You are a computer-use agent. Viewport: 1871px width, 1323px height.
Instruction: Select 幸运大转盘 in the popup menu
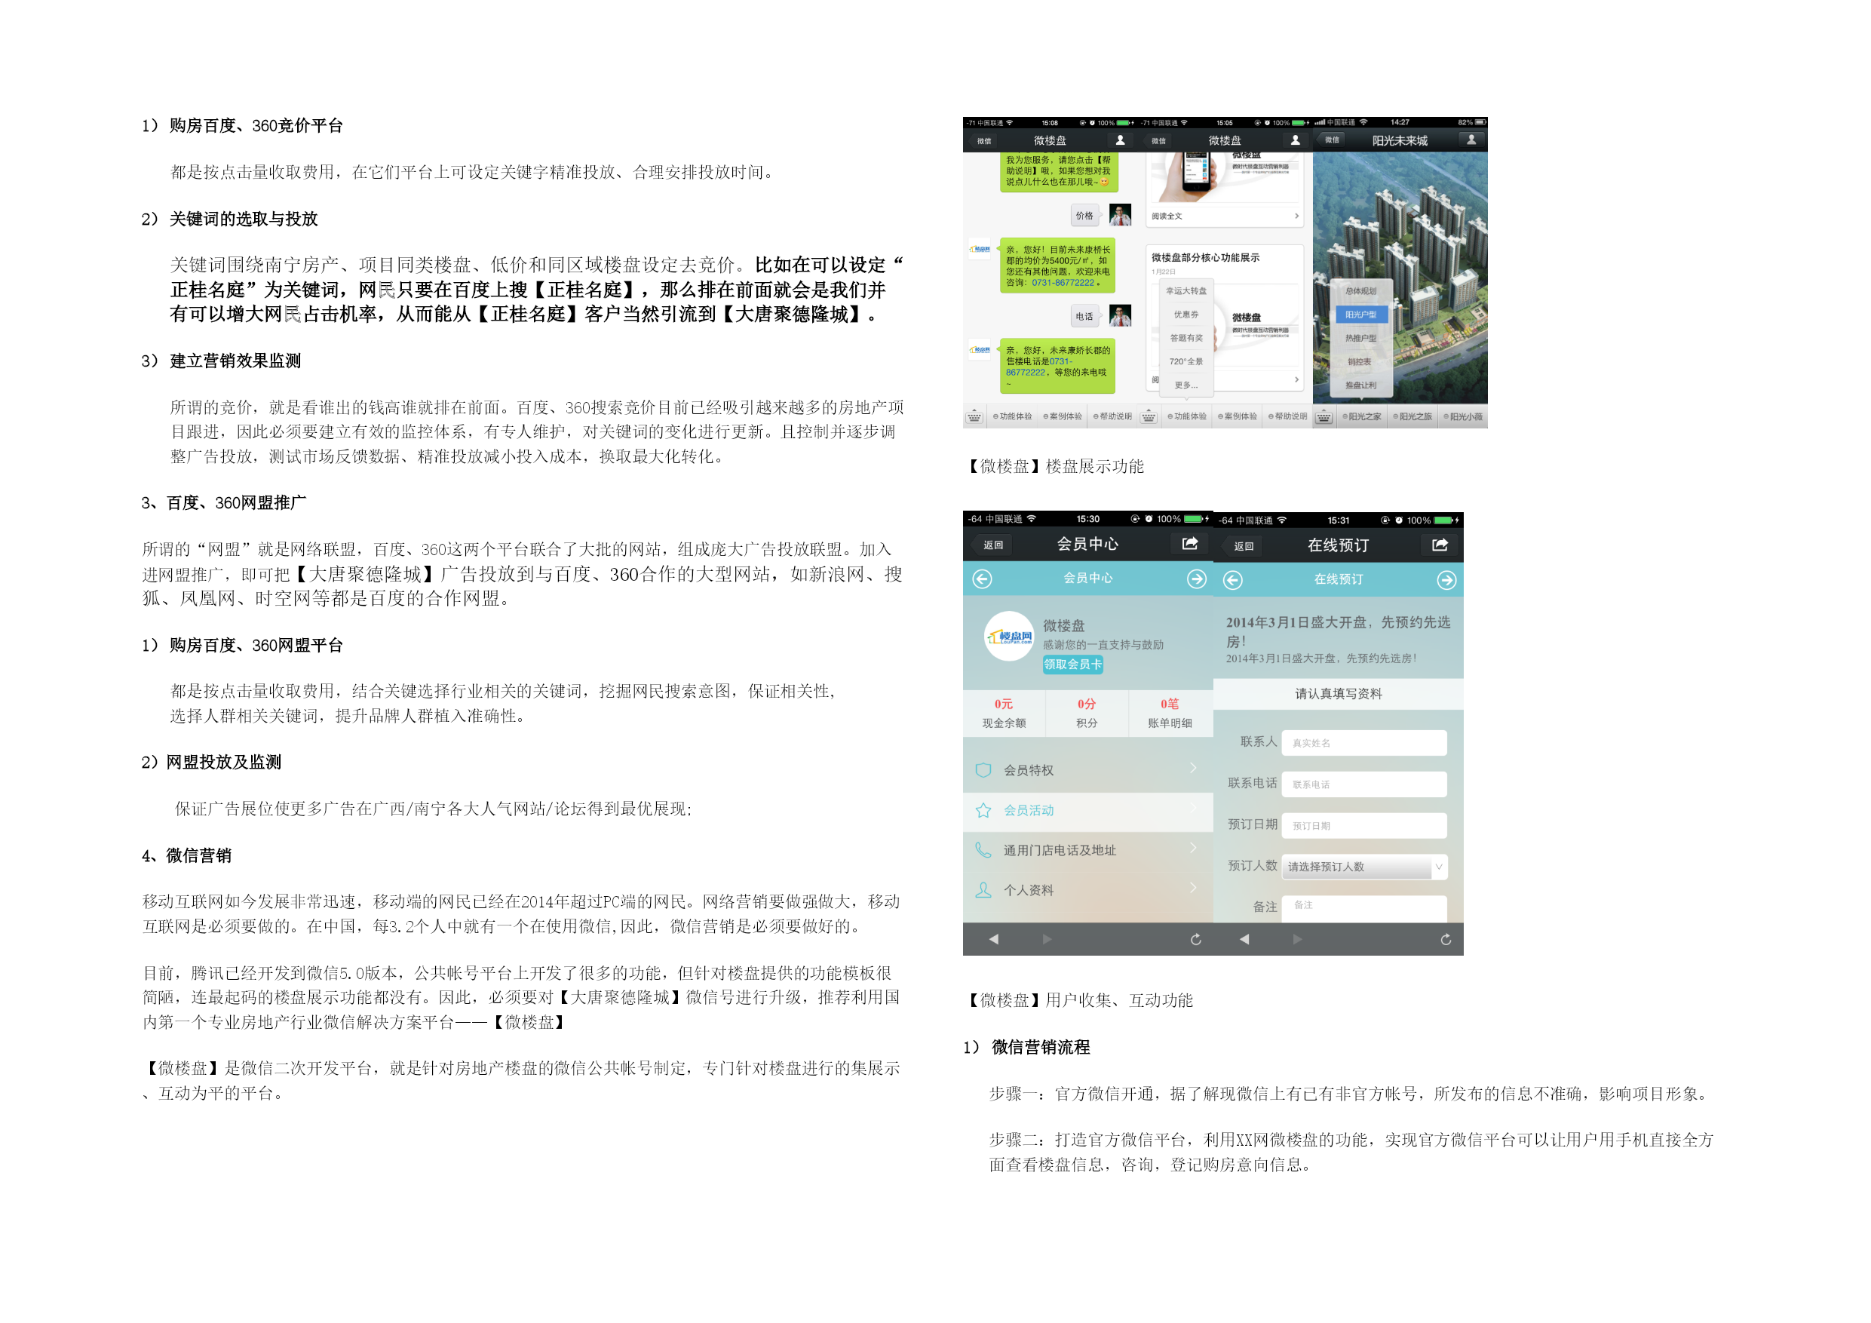pos(1185,291)
